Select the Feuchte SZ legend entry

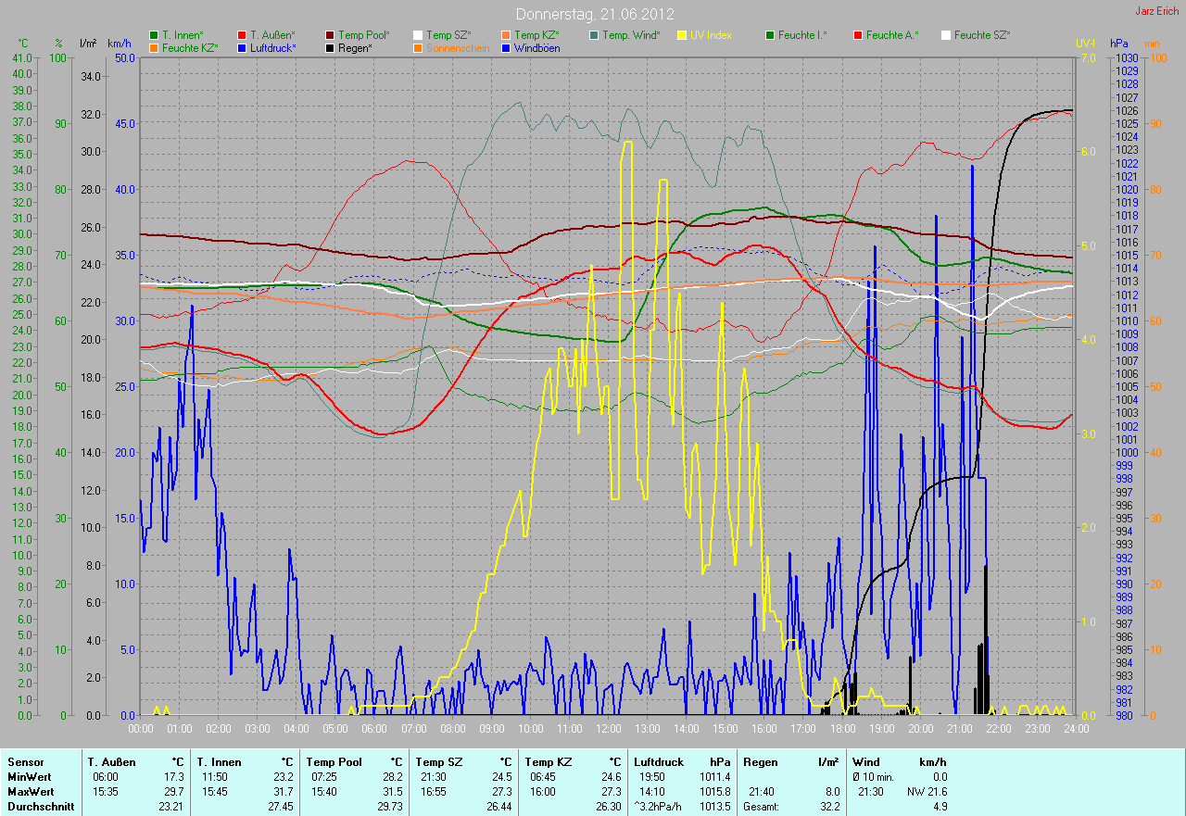(x=981, y=35)
